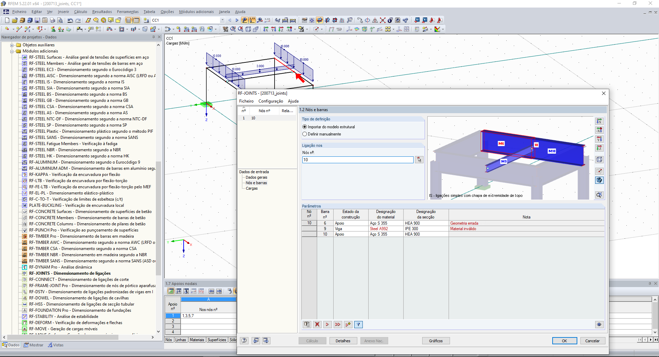This screenshot has height=357, width=659.
Task: Click the single red arrow icon below table
Action: click(327, 324)
